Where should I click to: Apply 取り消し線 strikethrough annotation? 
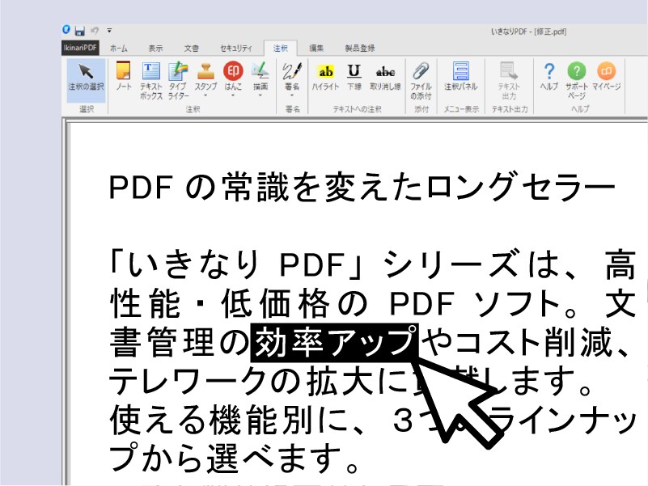pos(385,77)
